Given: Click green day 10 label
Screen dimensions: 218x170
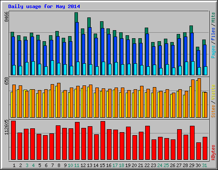Looking at the screenshot, I should pos(70,165).
